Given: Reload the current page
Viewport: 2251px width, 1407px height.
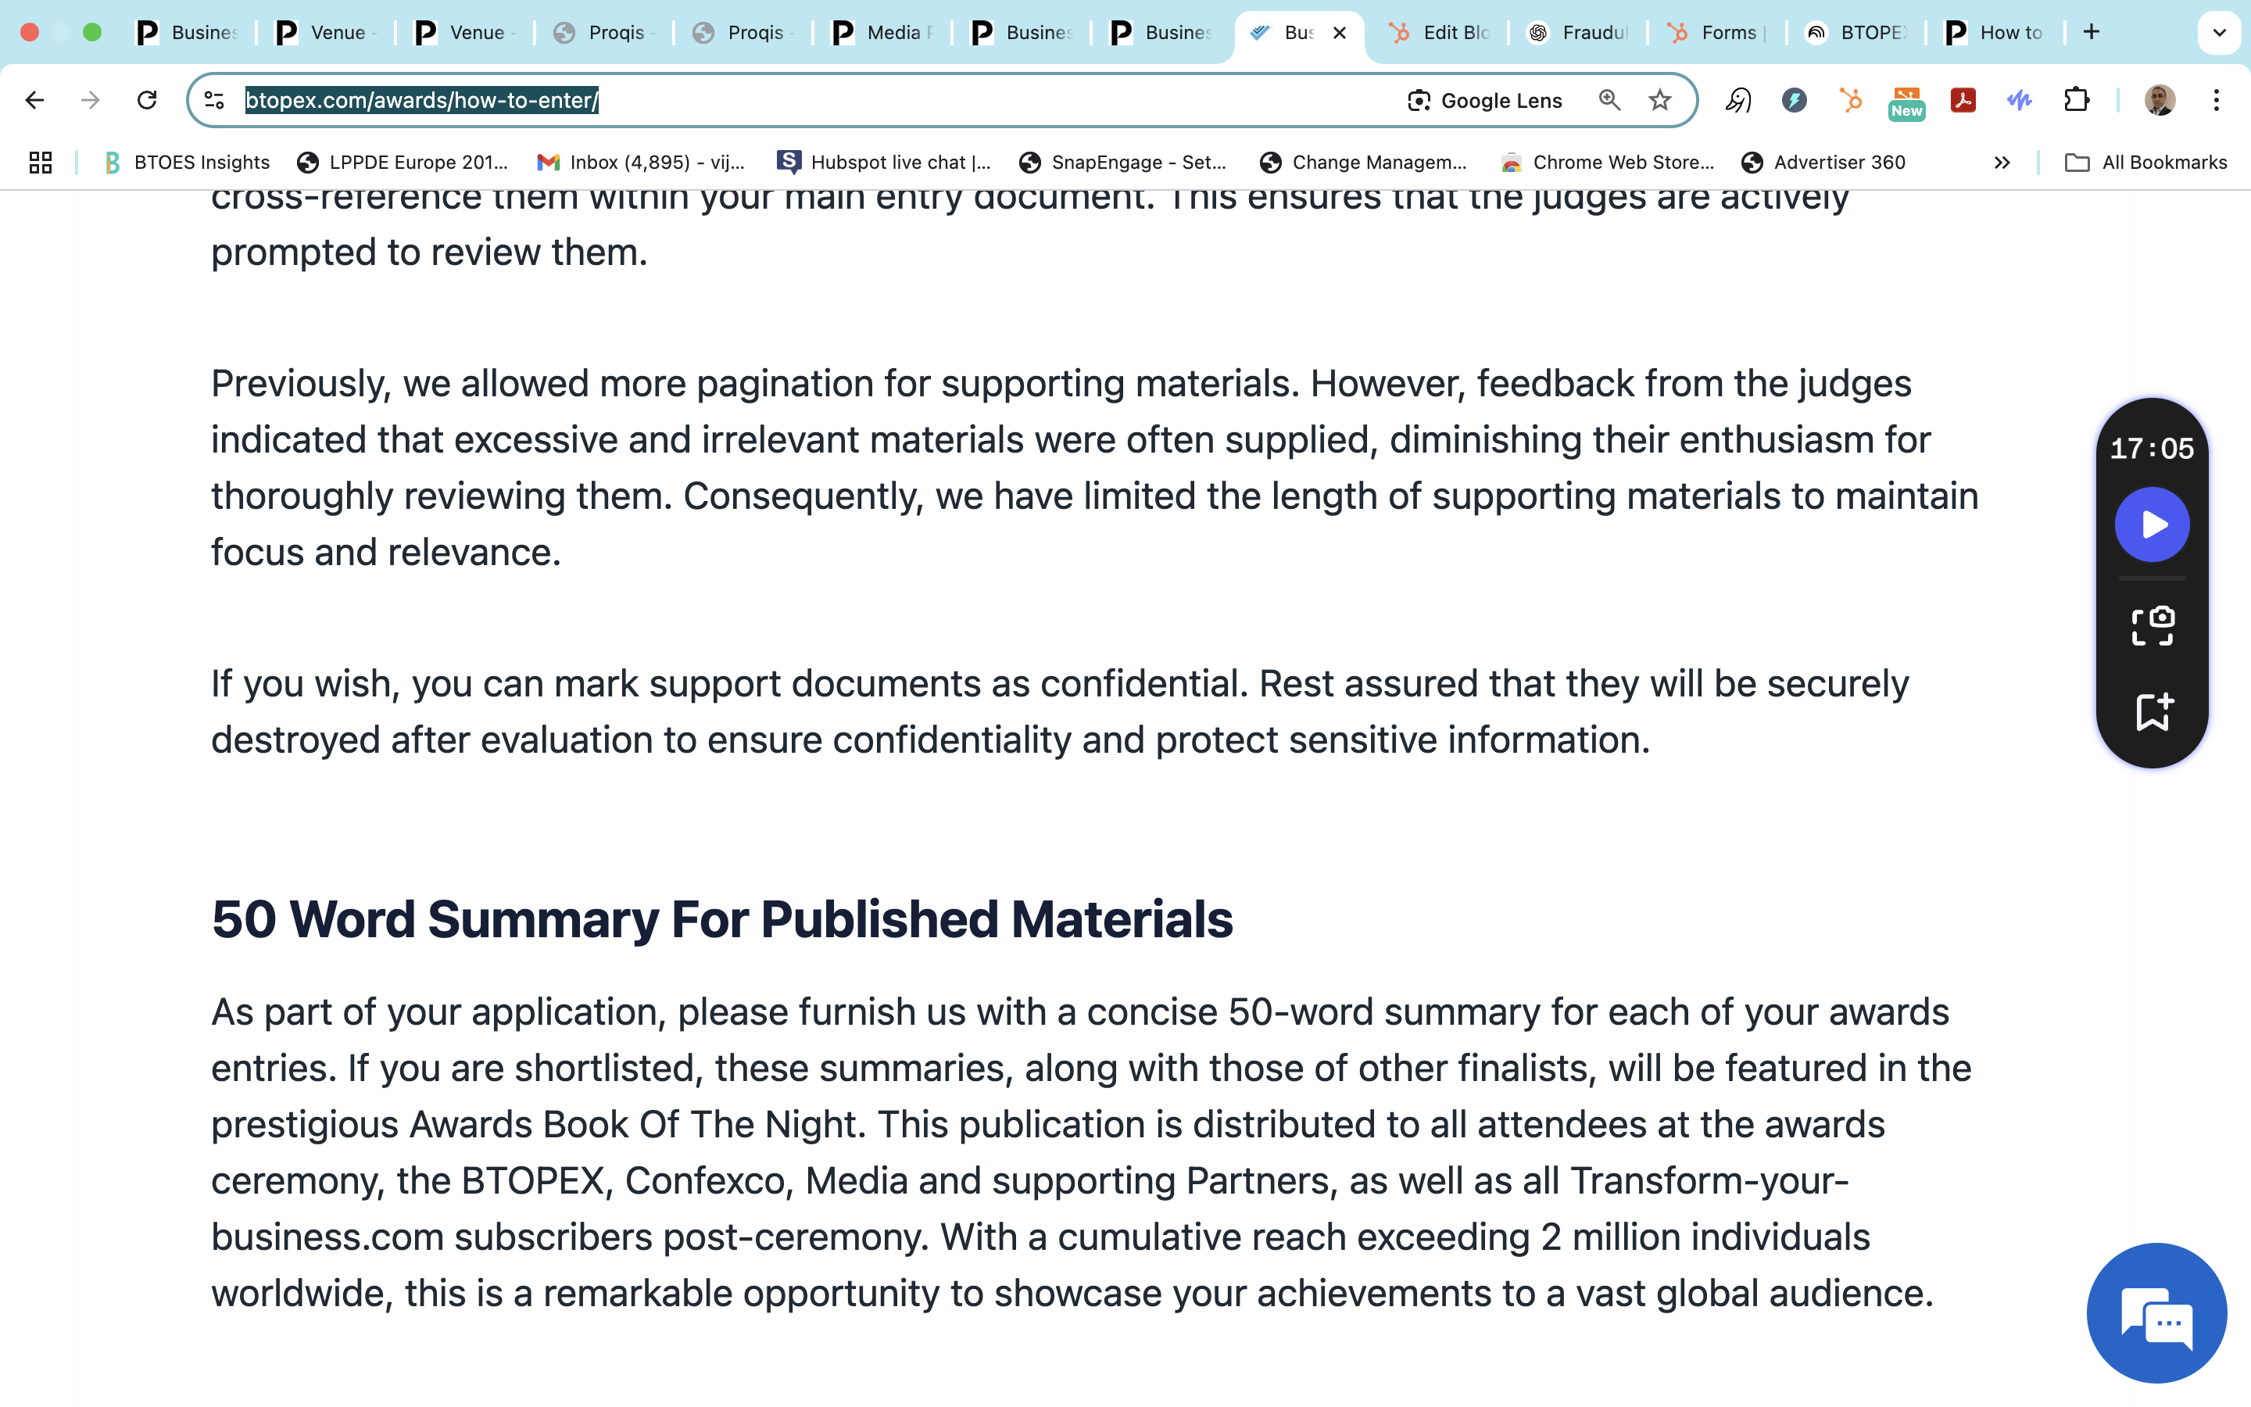Looking at the screenshot, I should [x=147, y=101].
